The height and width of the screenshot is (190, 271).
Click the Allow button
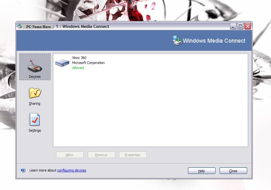[70, 155]
